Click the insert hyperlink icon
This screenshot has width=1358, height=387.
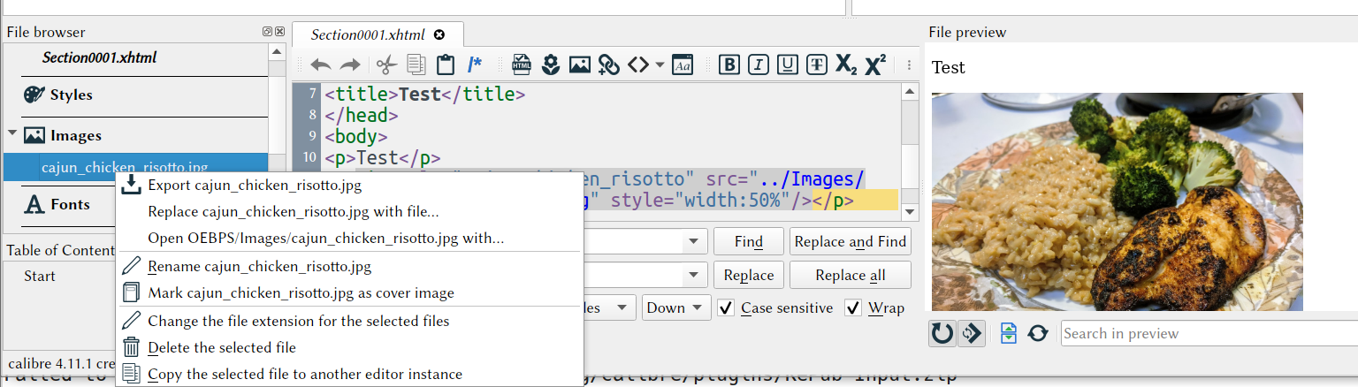(x=608, y=64)
